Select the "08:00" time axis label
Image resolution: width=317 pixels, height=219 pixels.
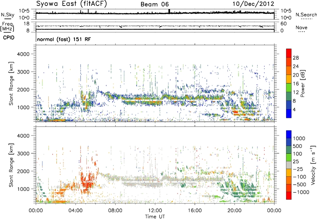(x=115, y=211)
